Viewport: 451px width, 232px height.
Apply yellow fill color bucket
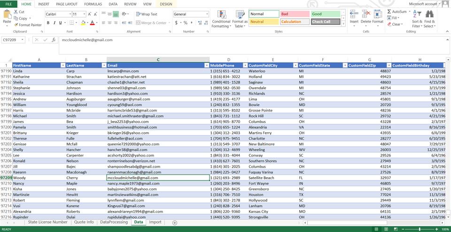coord(83,22)
